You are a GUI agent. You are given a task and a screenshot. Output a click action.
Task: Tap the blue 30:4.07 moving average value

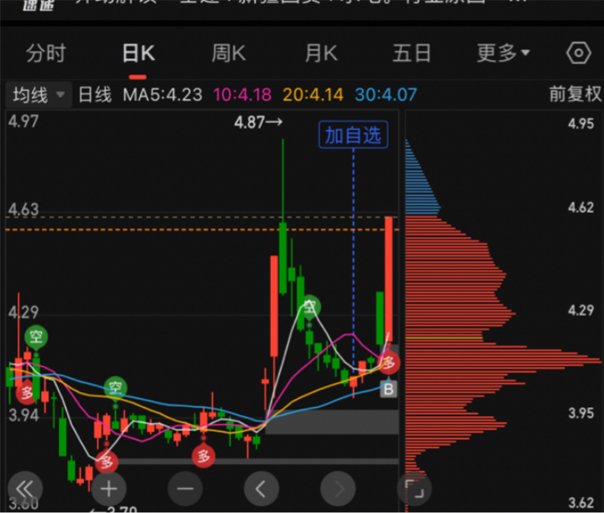click(386, 95)
